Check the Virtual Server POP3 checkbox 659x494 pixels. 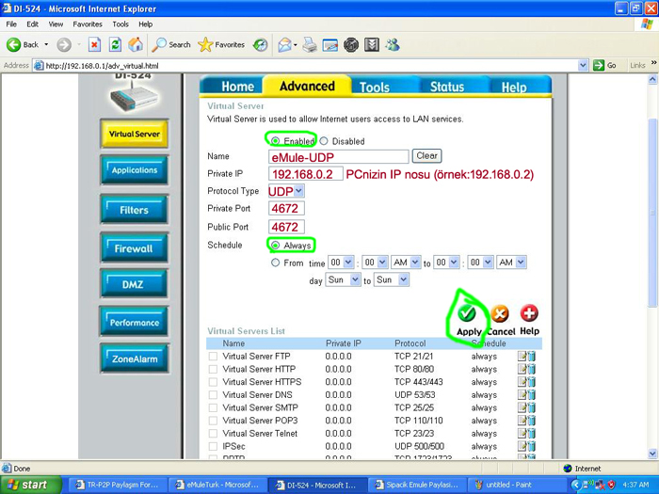213,421
